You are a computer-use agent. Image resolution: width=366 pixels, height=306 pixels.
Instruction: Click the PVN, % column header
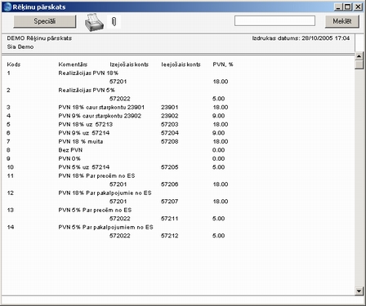223,64
